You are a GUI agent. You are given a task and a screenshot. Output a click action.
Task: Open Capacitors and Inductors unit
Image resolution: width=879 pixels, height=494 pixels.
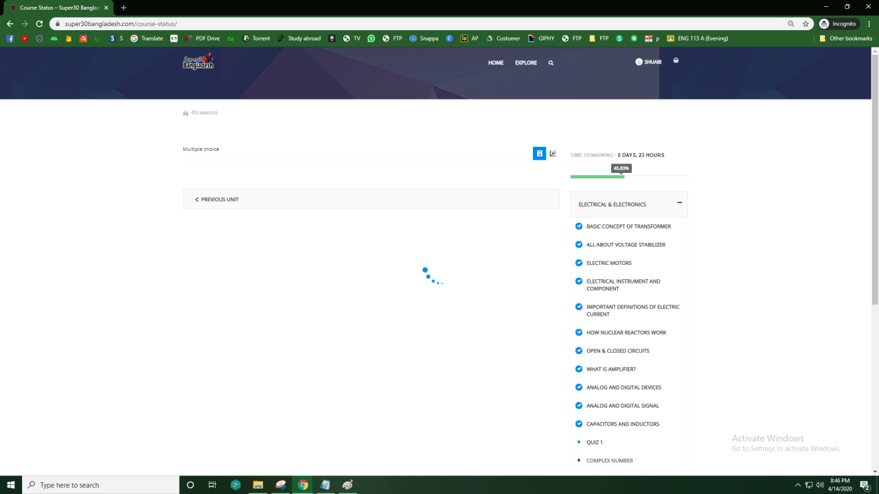point(622,425)
